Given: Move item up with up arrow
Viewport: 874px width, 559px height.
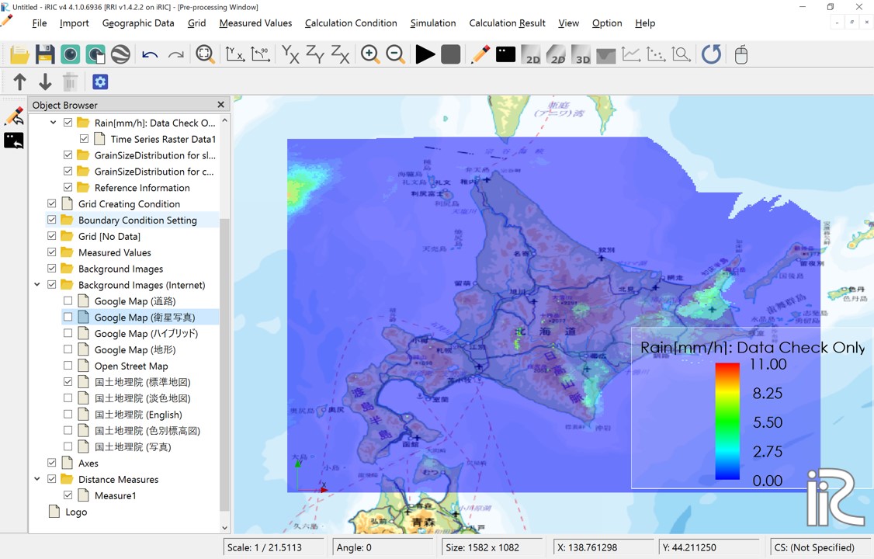Looking at the screenshot, I should (19, 82).
